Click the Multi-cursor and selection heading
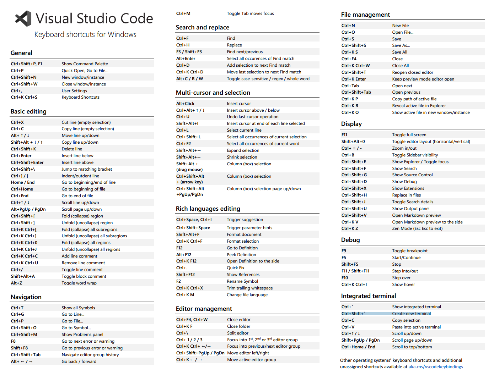This screenshot has height=381, width=494. tap(213, 93)
